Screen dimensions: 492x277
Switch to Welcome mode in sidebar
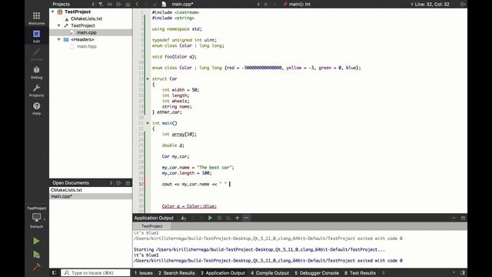(x=36, y=18)
